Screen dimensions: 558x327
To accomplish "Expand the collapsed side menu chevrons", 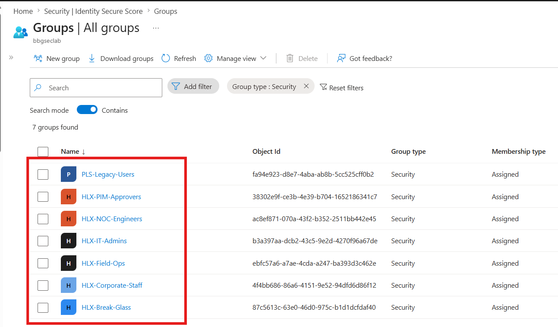I will (11, 57).
